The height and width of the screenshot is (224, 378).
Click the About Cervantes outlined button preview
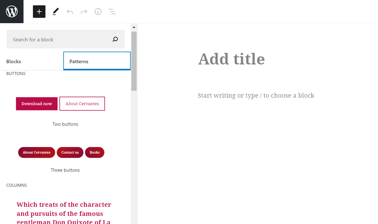point(82,104)
